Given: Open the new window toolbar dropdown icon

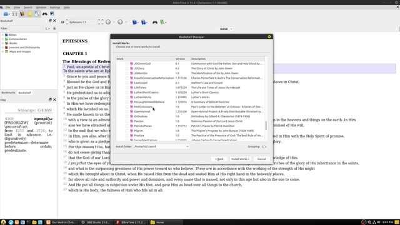Looking at the screenshot, I should pos(6,14).
